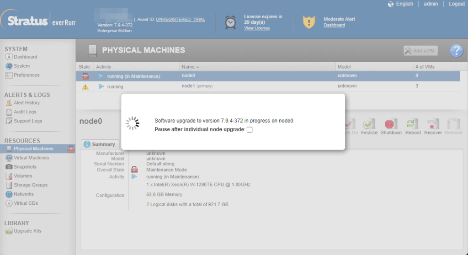
Task: Open the Dashboard link under Moderate Alert
Action: [x=334, y=25]
